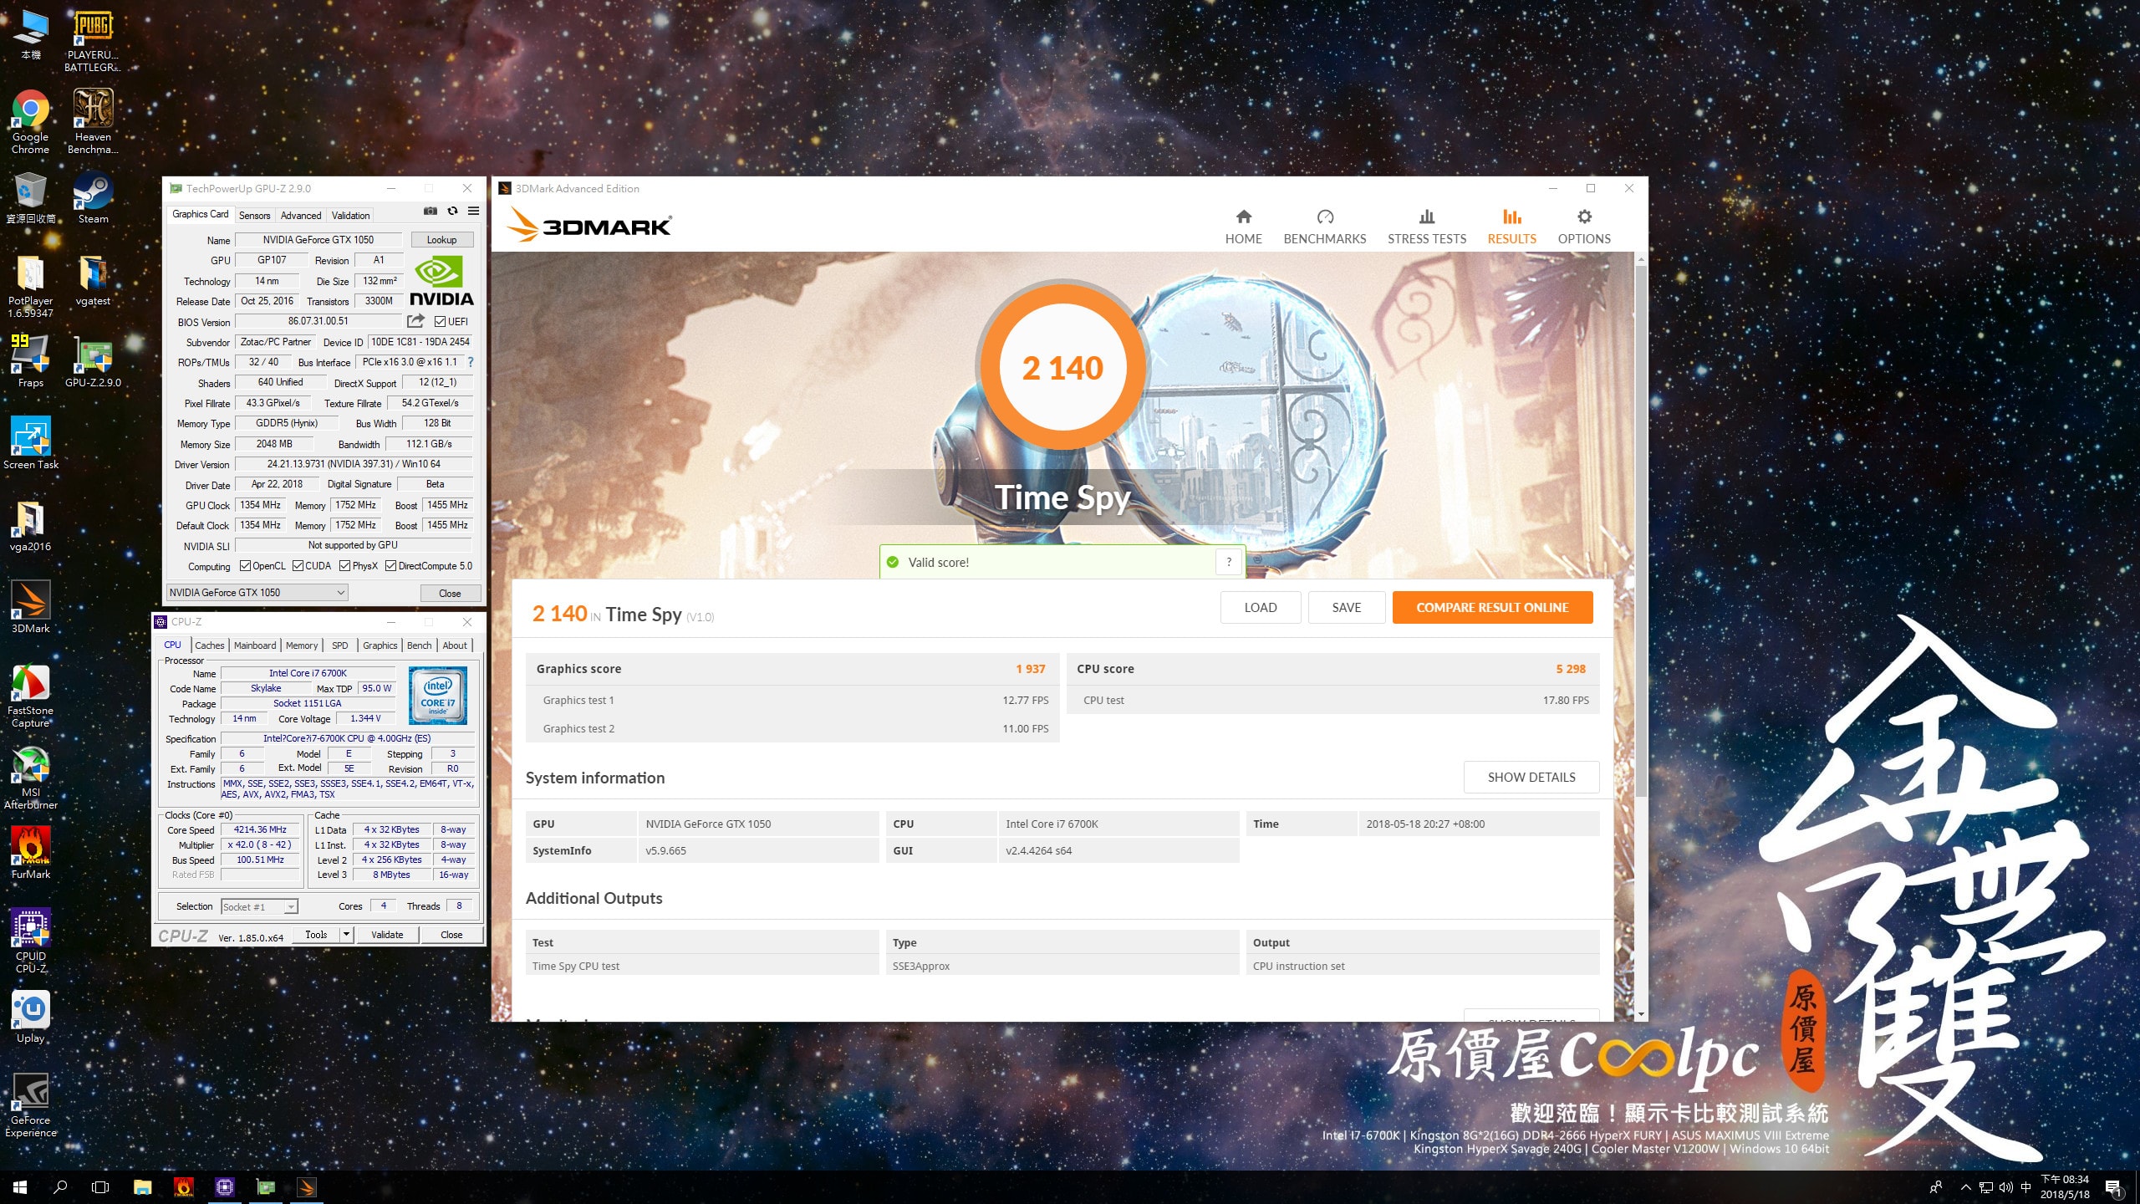Image resolution: width=2140 pixels, height=1204 pixels.
Task: Open Task View on the taskbar
Action: (100, 1187)
